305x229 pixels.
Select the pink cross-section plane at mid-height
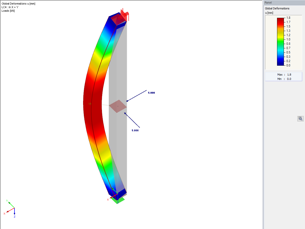[x=118, y=106]
